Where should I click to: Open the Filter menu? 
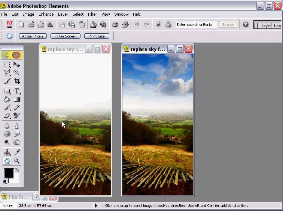92,14
